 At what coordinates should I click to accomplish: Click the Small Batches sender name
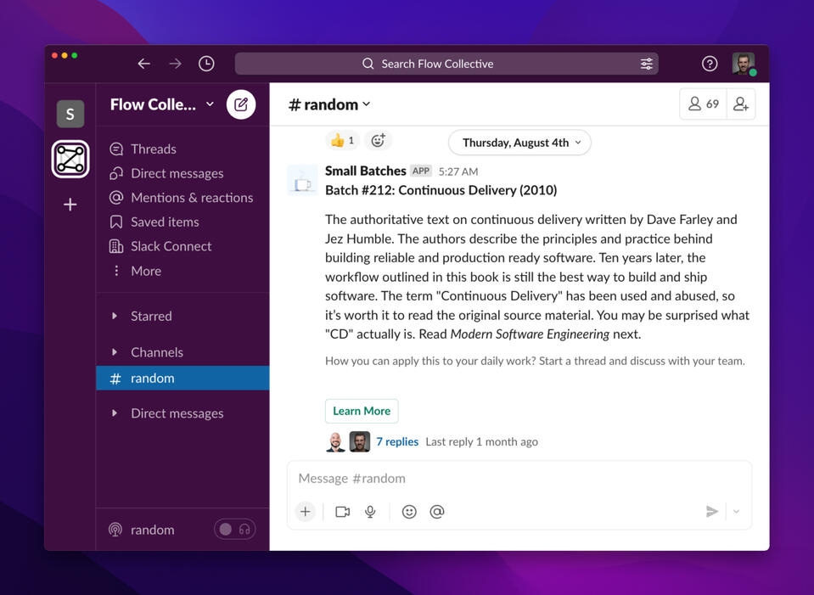[x=366, y=171]
